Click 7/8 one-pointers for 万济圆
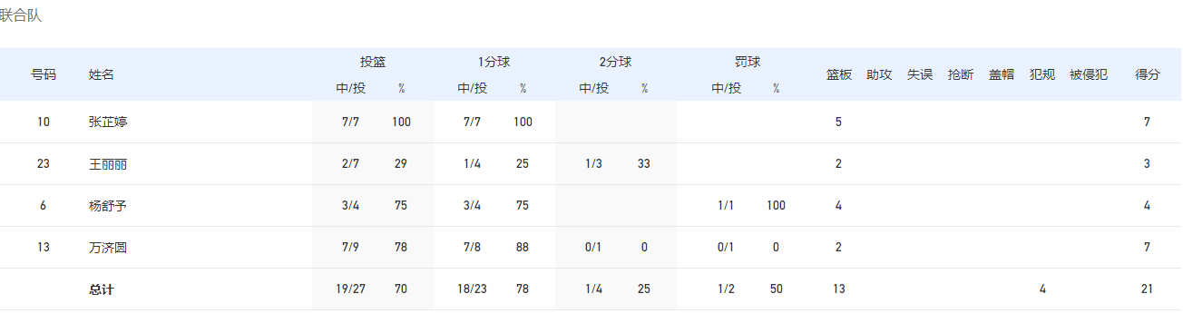This screenshot has width=1183, height=333. click(473, 247)
